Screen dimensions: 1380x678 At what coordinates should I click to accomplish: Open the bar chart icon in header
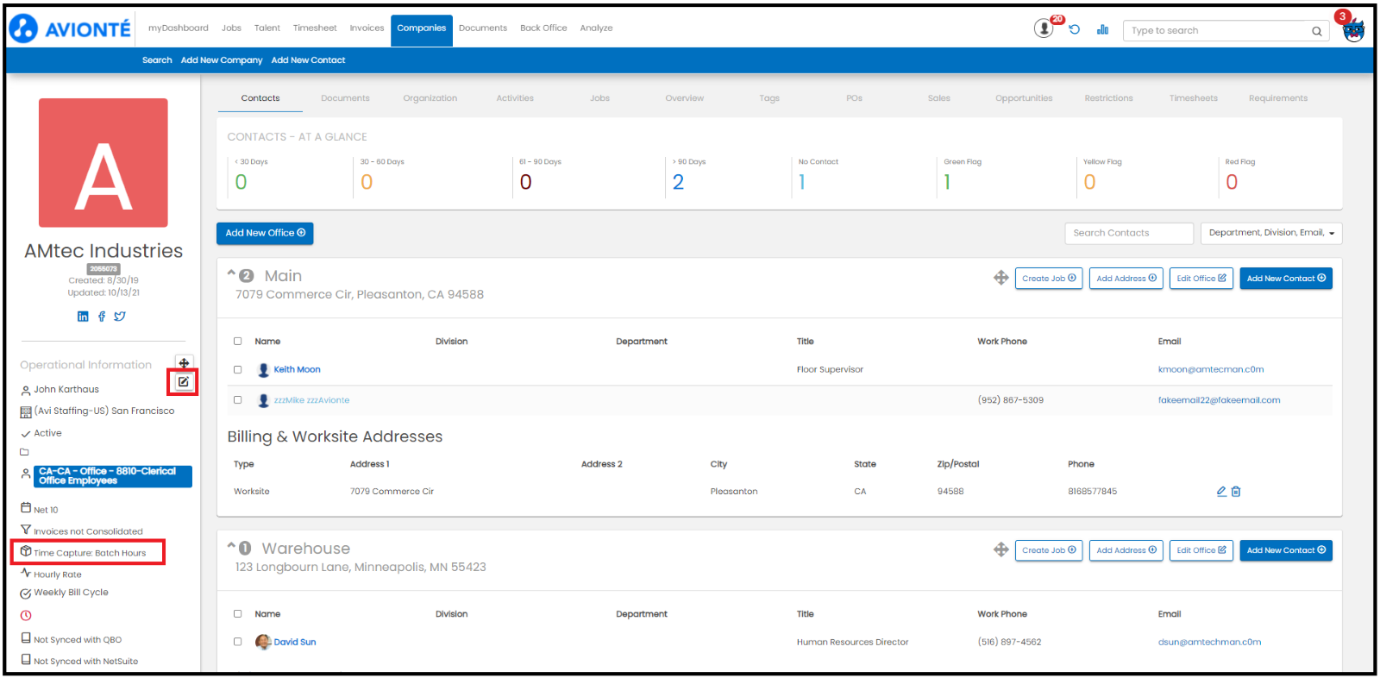click(1102, 29)
